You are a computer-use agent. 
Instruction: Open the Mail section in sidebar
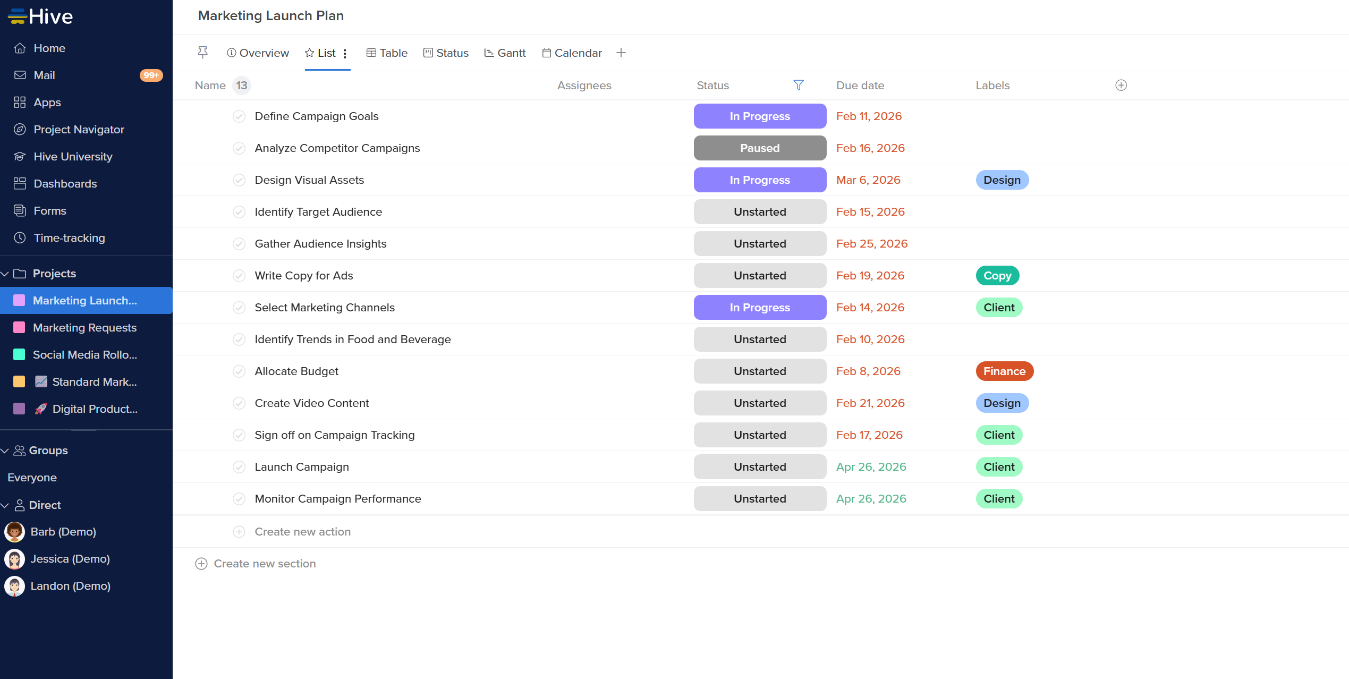(x=44, y=75)
